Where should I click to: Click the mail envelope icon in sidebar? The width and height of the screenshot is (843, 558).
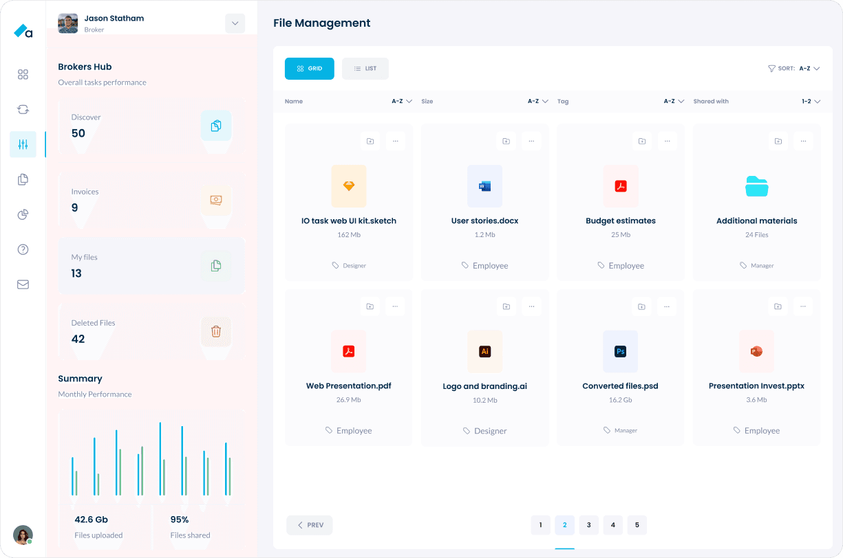(23, 284)
